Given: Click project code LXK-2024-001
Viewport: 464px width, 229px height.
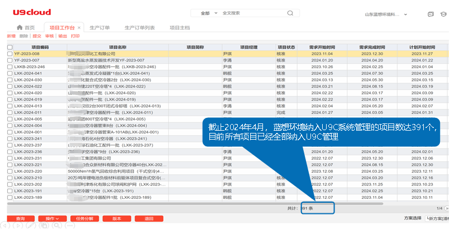Looking at the screenshot, I should pyautogui.click(x=28, y=132).
